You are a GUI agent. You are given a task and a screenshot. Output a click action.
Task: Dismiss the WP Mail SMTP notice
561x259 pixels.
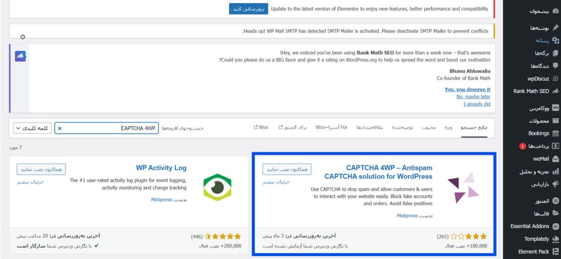[22, 37]
